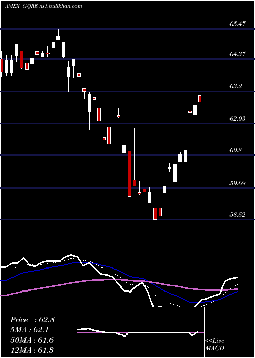Select the 62.03 price level label

tap(238, 118)
